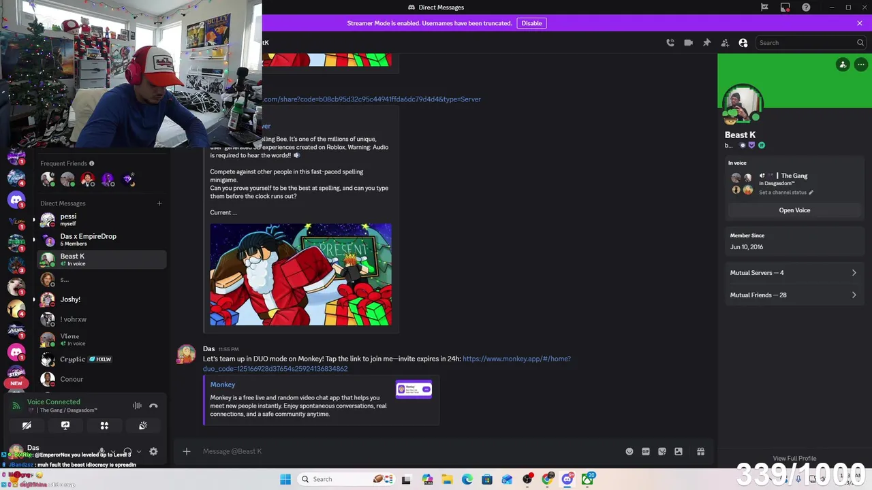Show Frequent Friends info icon
Screen dimensions: 872x490
coord(92,163)
